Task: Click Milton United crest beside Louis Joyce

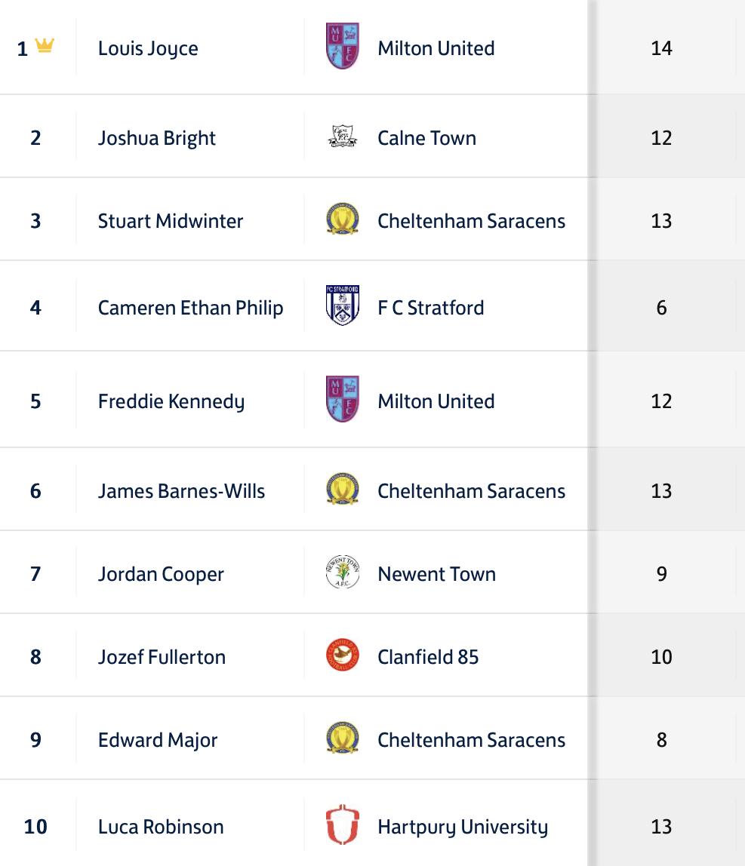Action: click(x=342, y=47)
